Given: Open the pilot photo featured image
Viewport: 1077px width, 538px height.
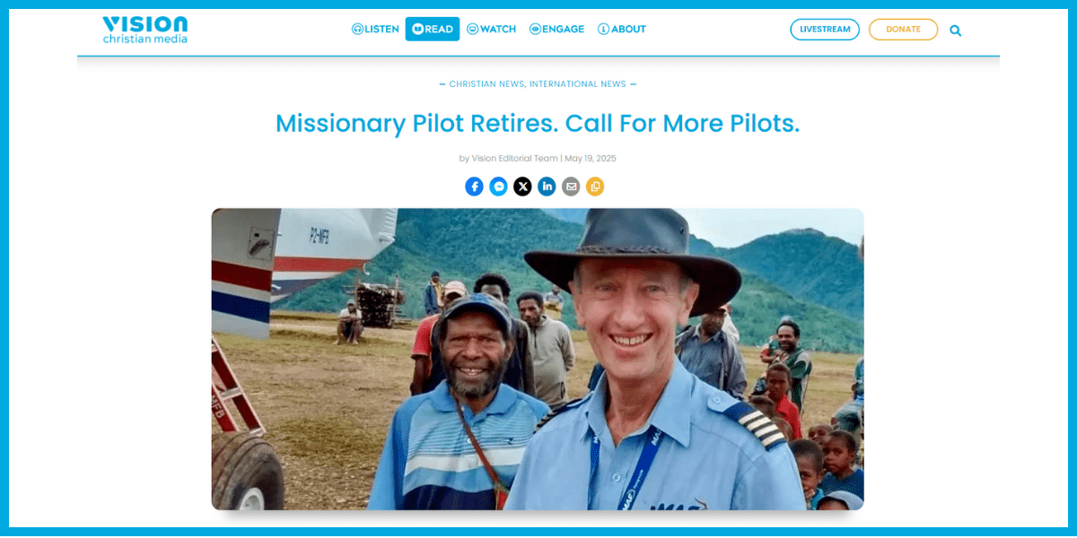Looking at the screenshot, I should point(538,360).
